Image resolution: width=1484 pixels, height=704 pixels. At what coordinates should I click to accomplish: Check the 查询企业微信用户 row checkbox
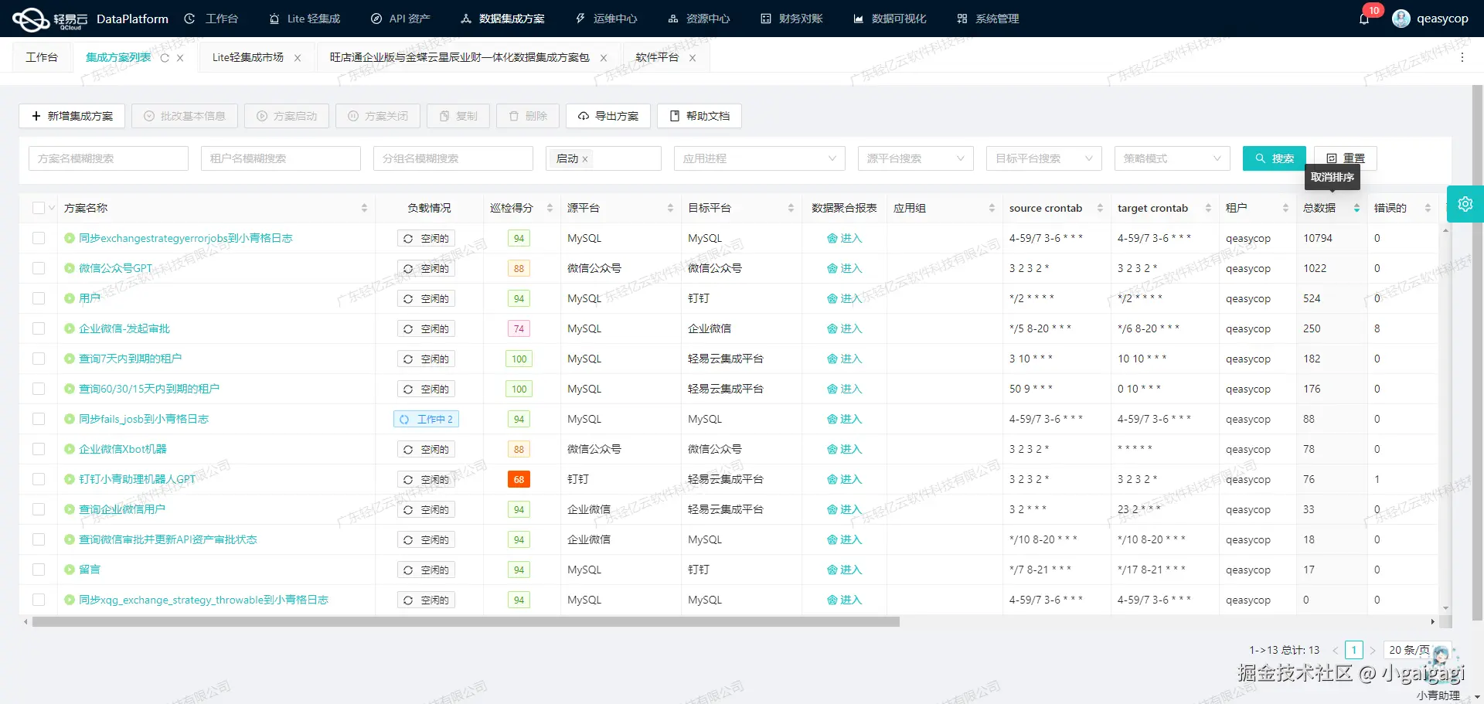tap(39, 509)
